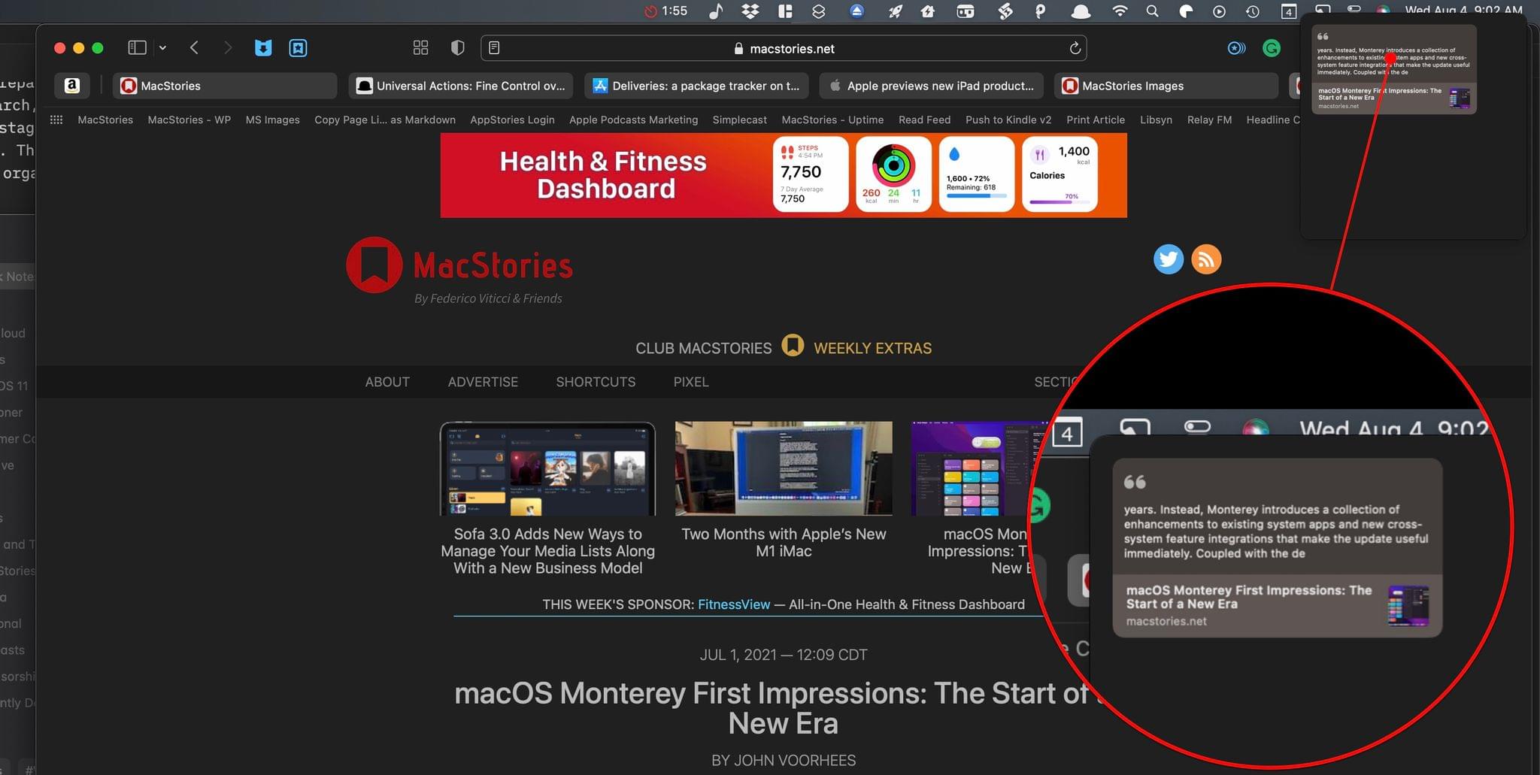Click the MacStories site logo
Viewport: 1540px width, 775px height.
pos(459,266)
